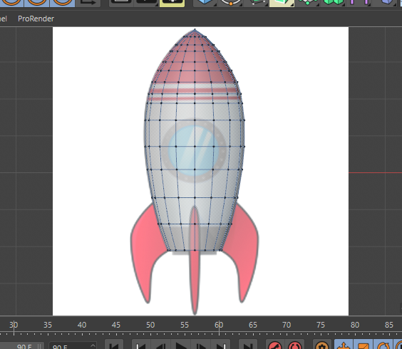Image resolution: width=402 pixels, height=349 pixels.
Task: Toggle the X-axis lock icon
Action: [11, 3]
